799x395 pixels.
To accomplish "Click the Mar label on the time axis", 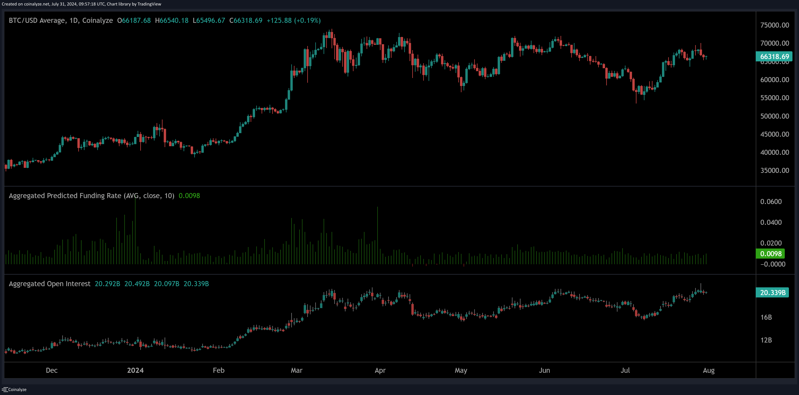I will [x=297, y=370].
